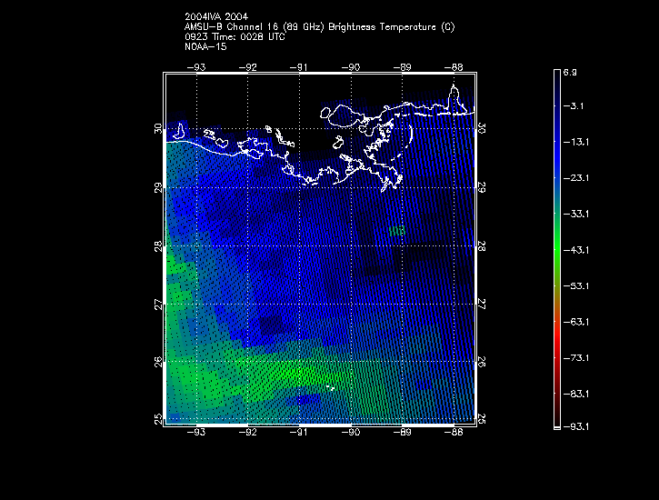
Task: Click the -89 longitude label on the top axis
Action: point(402,67)
